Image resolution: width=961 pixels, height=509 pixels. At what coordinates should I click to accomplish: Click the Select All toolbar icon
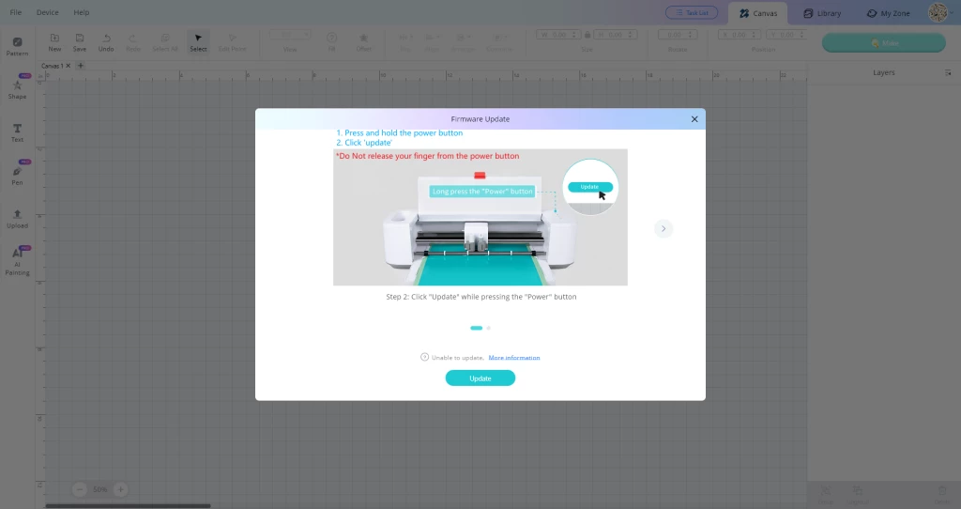(165, 42)
